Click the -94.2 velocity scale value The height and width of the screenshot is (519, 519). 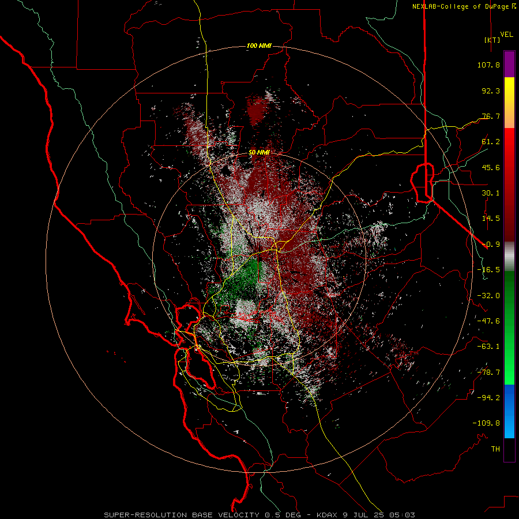488,398
